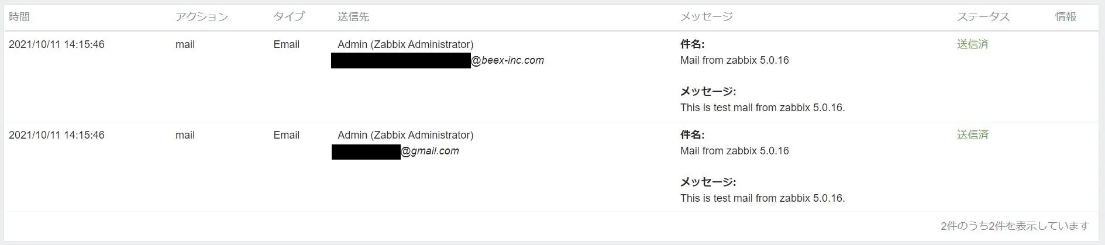Click the ステータス column header

983,17
